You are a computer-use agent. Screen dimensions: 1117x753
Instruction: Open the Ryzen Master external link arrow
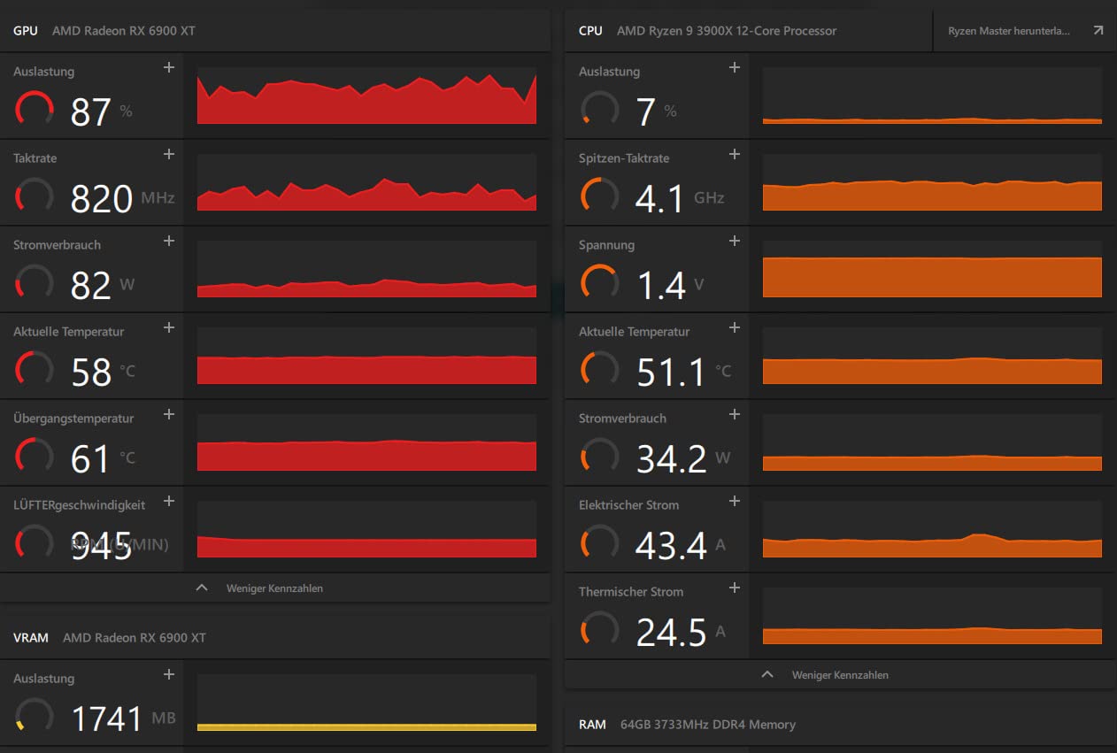point(1098,30)
